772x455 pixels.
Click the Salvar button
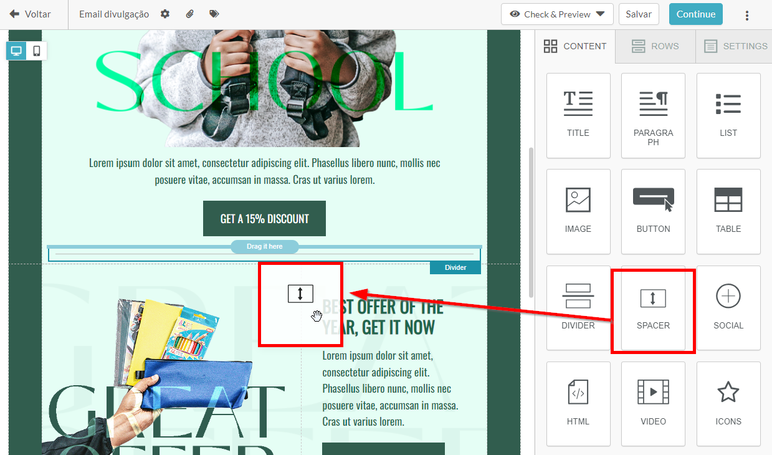point(639,14)
